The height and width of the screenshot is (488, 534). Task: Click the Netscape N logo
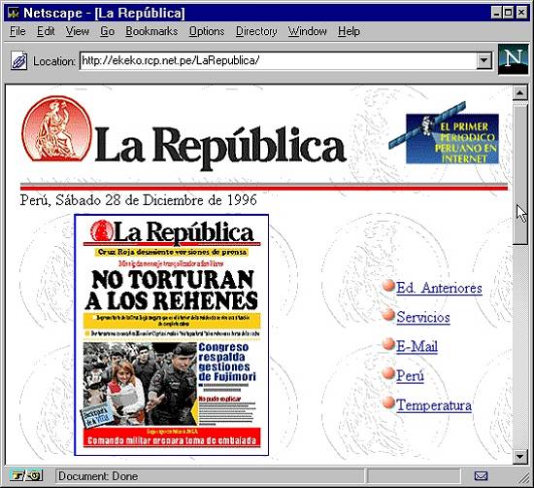click(514, 58)
